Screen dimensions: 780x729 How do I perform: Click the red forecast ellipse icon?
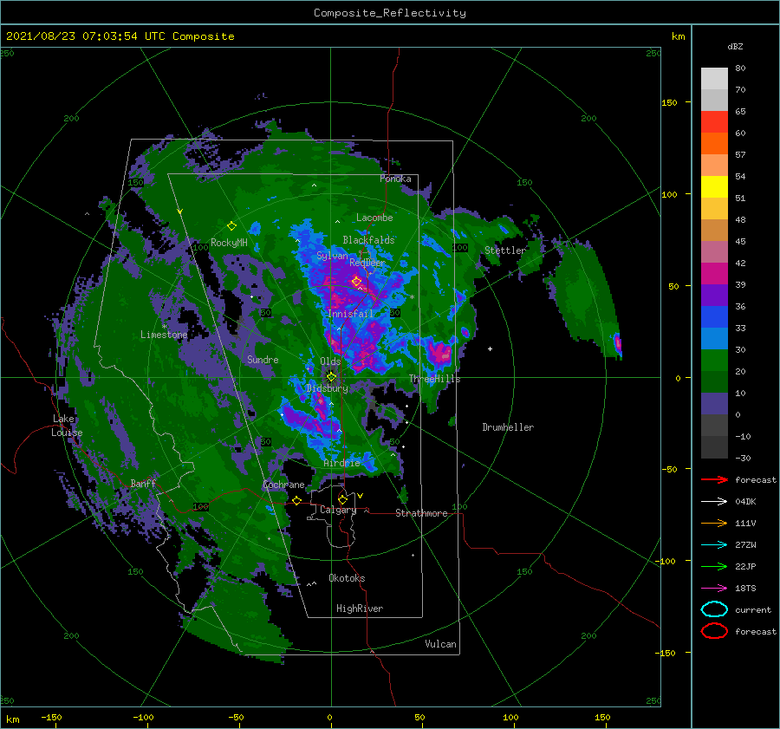pyautogui.click(x=714, y=631)
